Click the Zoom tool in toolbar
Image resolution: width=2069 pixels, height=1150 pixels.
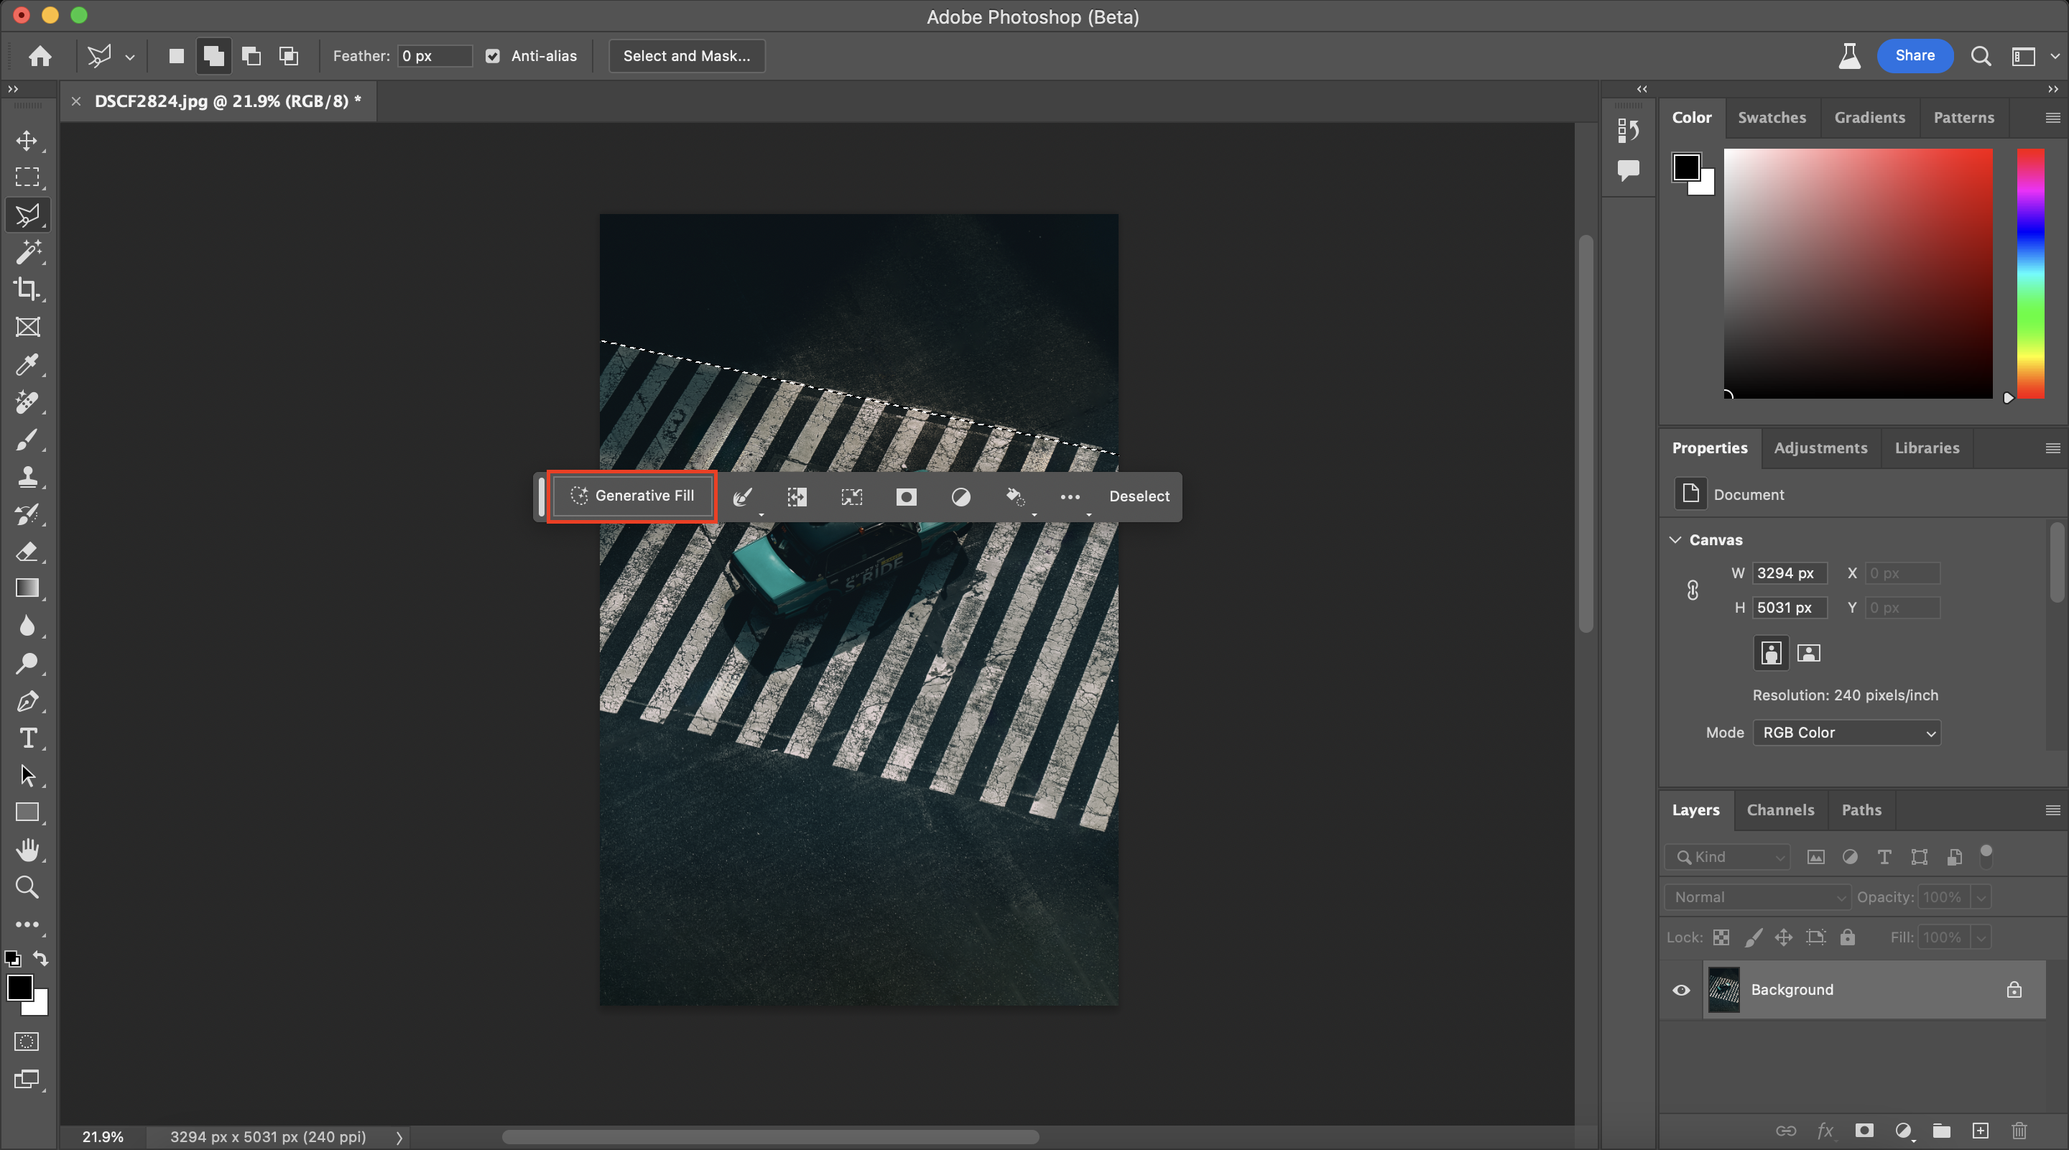(x=27, y=886)
